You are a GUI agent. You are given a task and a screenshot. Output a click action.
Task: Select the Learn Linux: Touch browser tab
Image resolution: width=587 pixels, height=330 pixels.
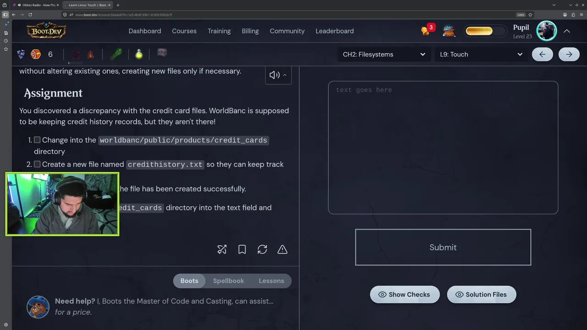87,5
